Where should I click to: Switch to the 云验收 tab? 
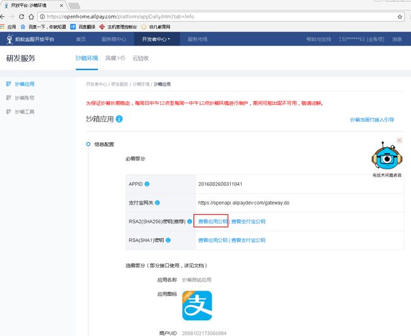tap(141, 58)
